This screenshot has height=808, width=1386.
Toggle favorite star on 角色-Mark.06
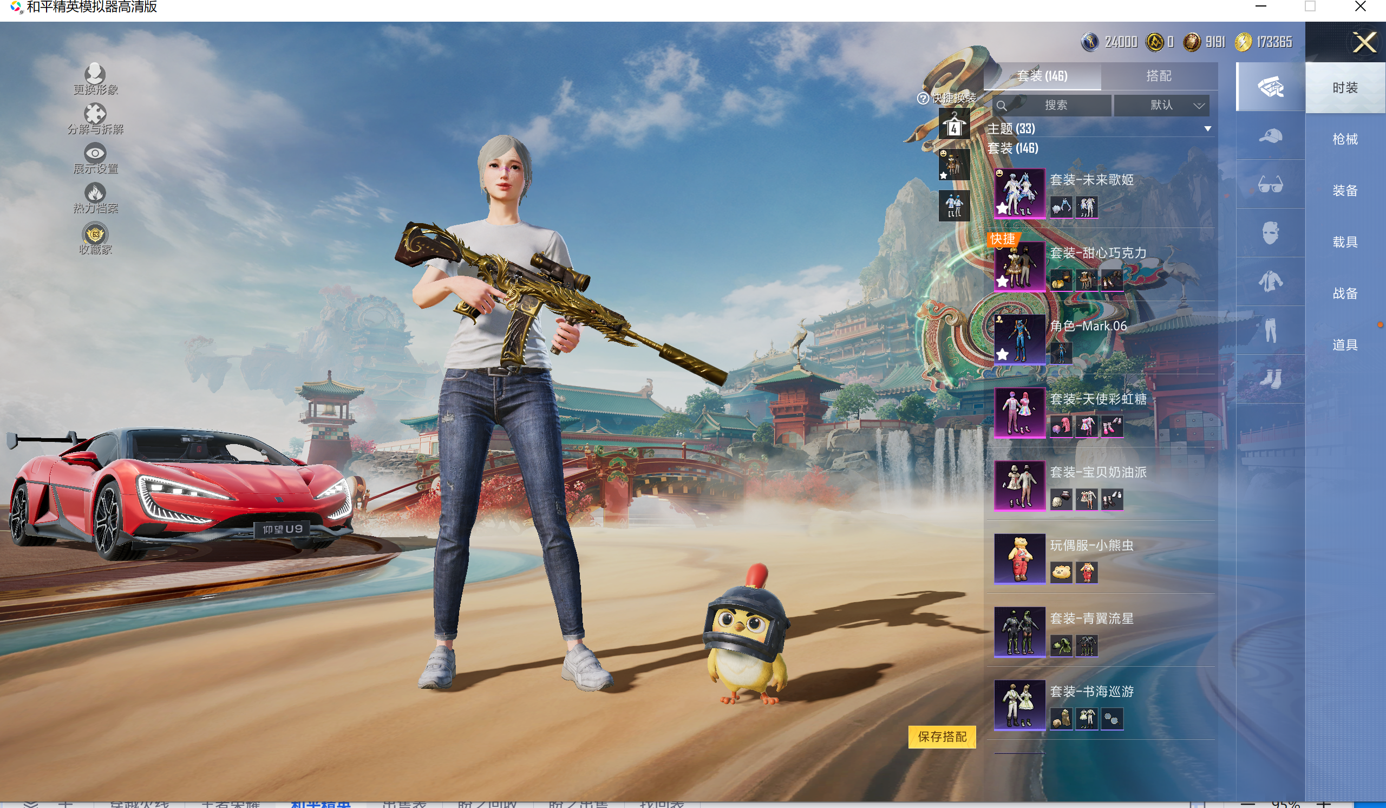[x=1003, y=354]
